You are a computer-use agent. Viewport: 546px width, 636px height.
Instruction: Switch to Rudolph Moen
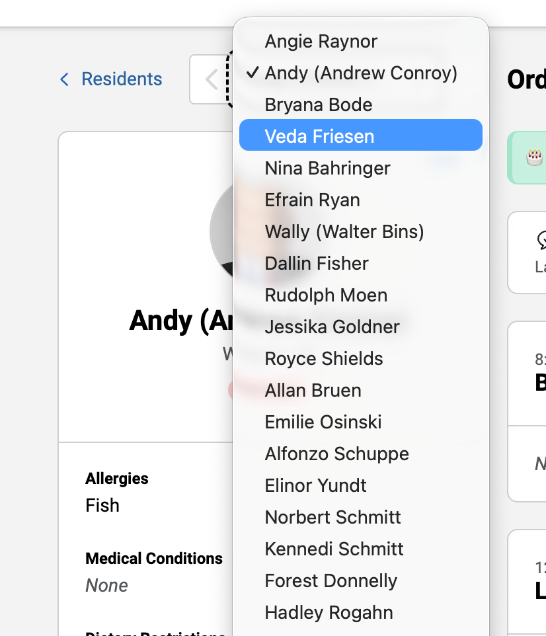point(326,295)
